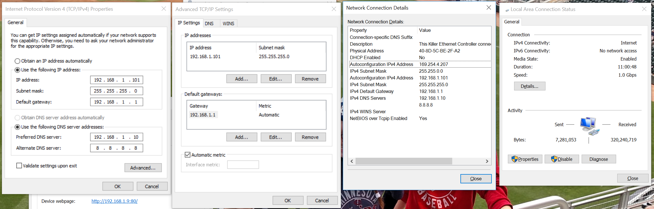Viewport: 654px width, 209px height.
Task: Select the IPv4 Default Gateway row
Action: [x=419, y=92]
